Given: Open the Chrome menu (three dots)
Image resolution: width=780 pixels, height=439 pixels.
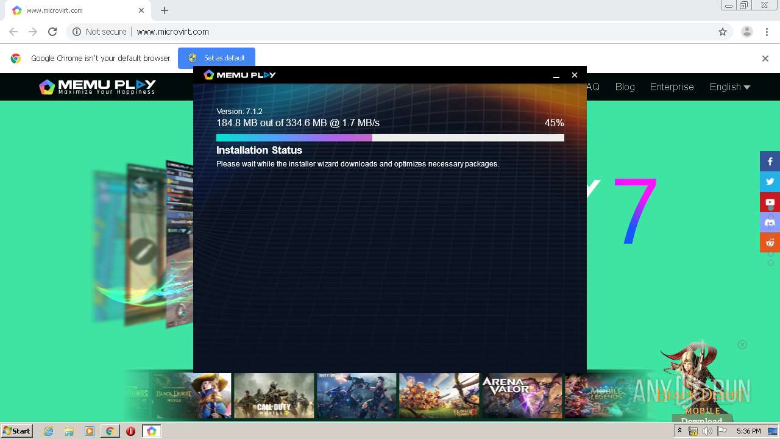Looking at the screenshot, I should click(x=767, y=32).
